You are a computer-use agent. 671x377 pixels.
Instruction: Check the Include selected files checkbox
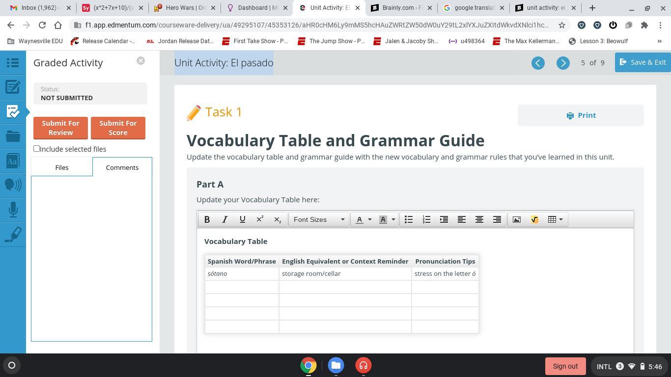point(37,148)
